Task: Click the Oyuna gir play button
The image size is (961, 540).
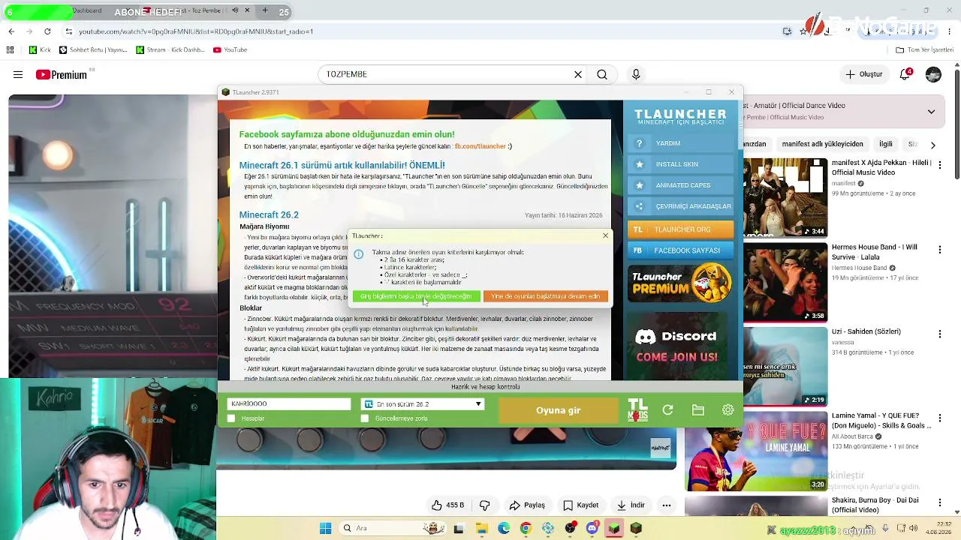Action: pos(558,410)
